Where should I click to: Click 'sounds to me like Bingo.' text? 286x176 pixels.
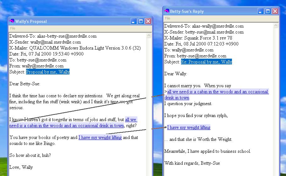(32, 143)
